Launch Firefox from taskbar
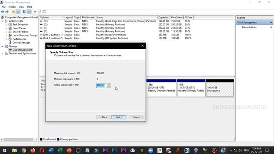This screenshot has height=154, width=274. point(33,150)
